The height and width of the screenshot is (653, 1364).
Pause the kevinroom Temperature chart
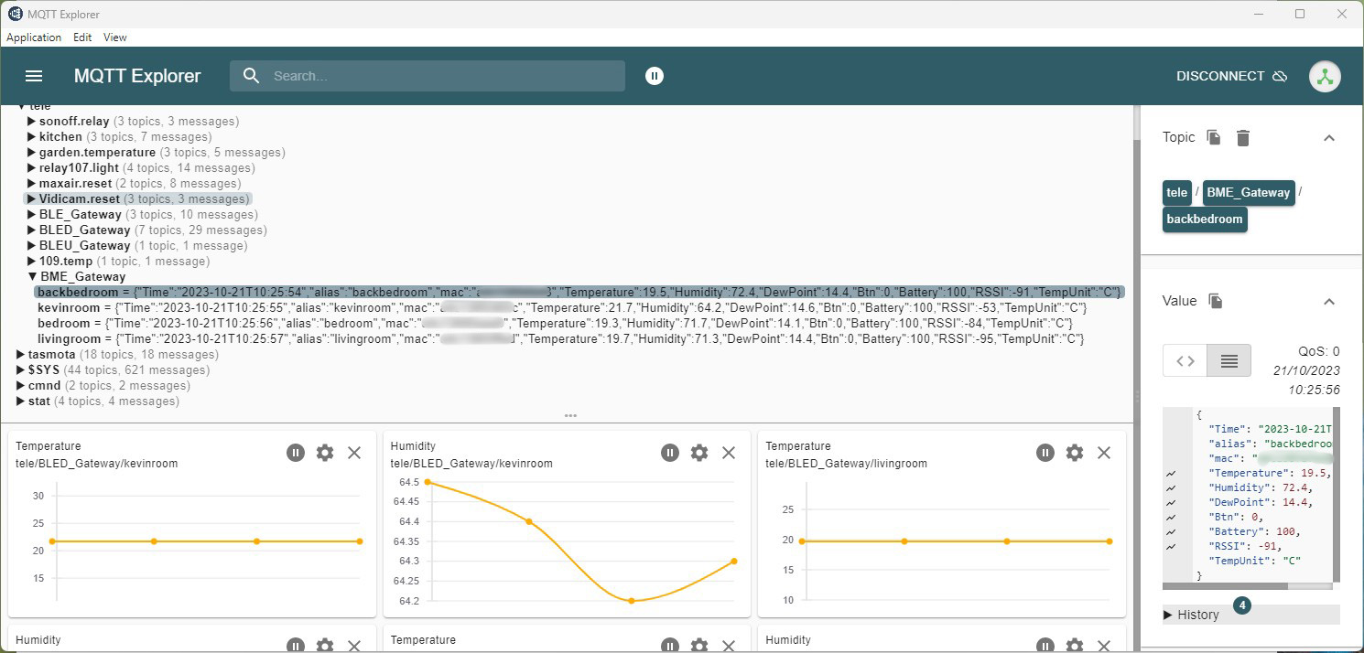coord(295,453)
